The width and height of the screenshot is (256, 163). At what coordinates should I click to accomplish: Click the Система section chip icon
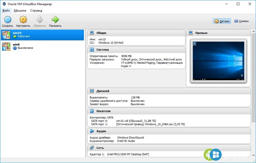click(x=92, y=50)
